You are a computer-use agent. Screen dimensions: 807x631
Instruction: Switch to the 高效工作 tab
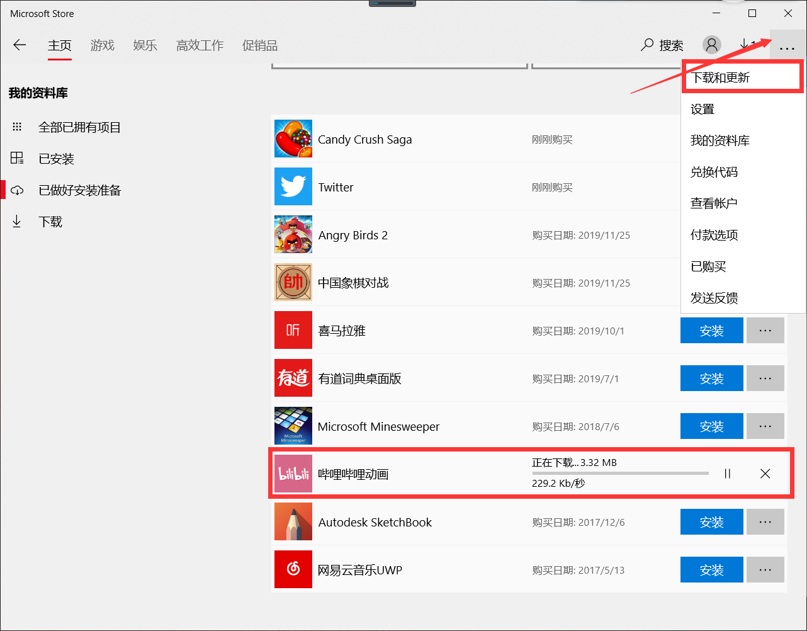[200, 45]
